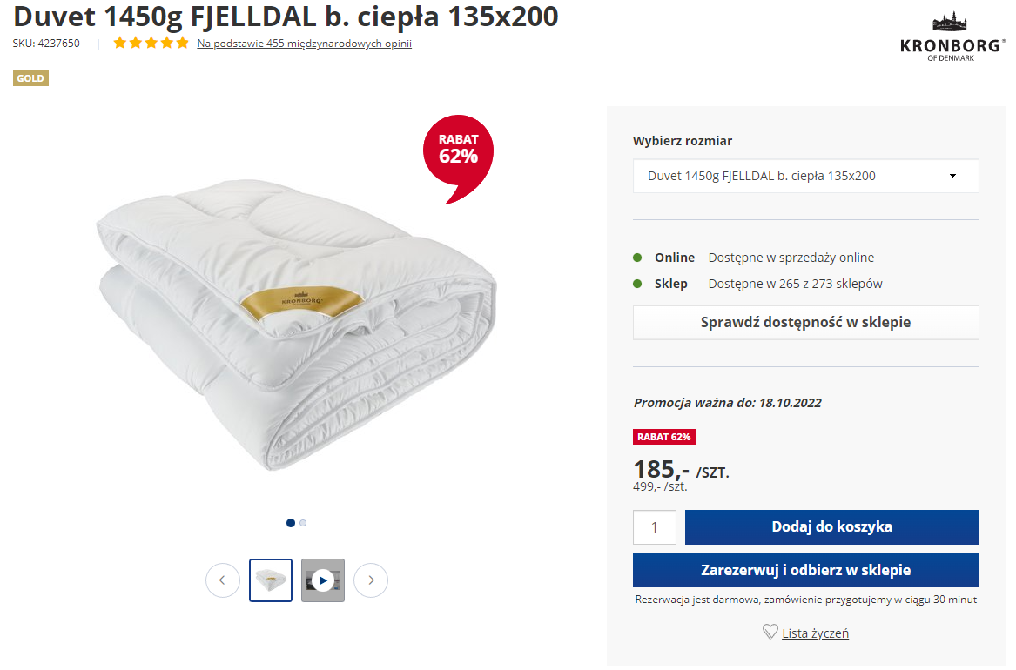Click the heart wishlist icon
This screenshot has height=670, width=1016.
coord(770,632)
